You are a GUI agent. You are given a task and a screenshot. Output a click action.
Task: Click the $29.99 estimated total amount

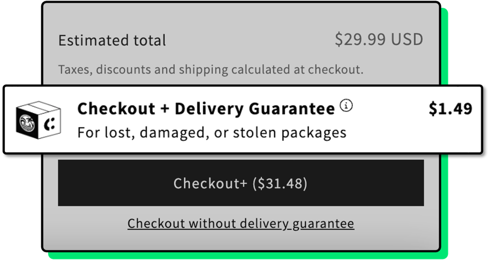pyautogui.click(x=358, y=39)
